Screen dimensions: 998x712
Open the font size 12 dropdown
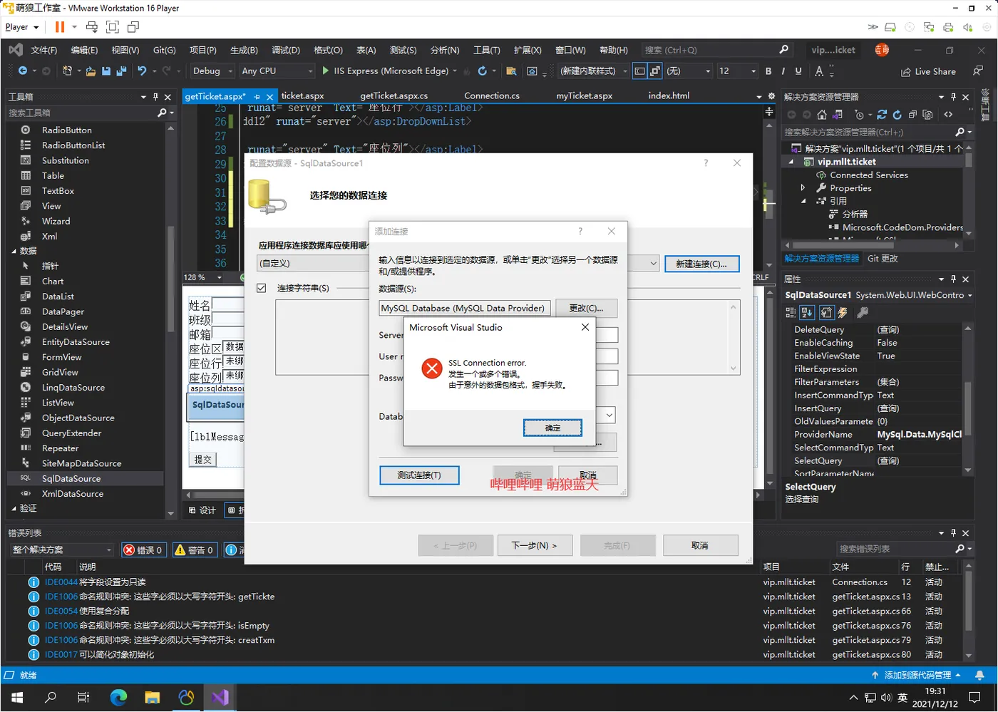(x=737, y=71)
